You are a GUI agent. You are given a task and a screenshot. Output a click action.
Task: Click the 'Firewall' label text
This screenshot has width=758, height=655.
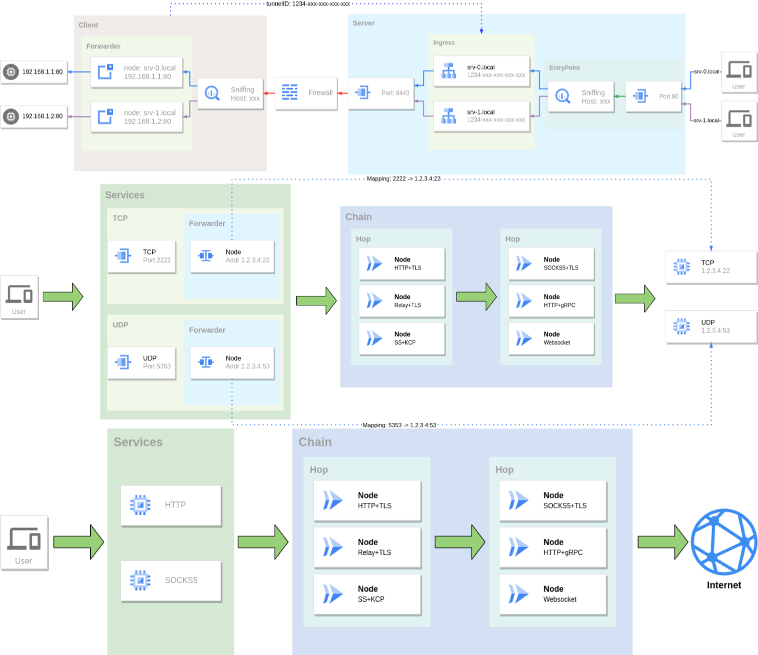click(x=321, y=93)
